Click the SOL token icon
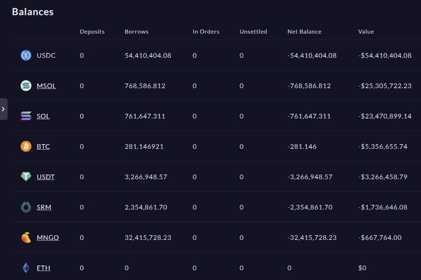 click(x=26, y=116)
